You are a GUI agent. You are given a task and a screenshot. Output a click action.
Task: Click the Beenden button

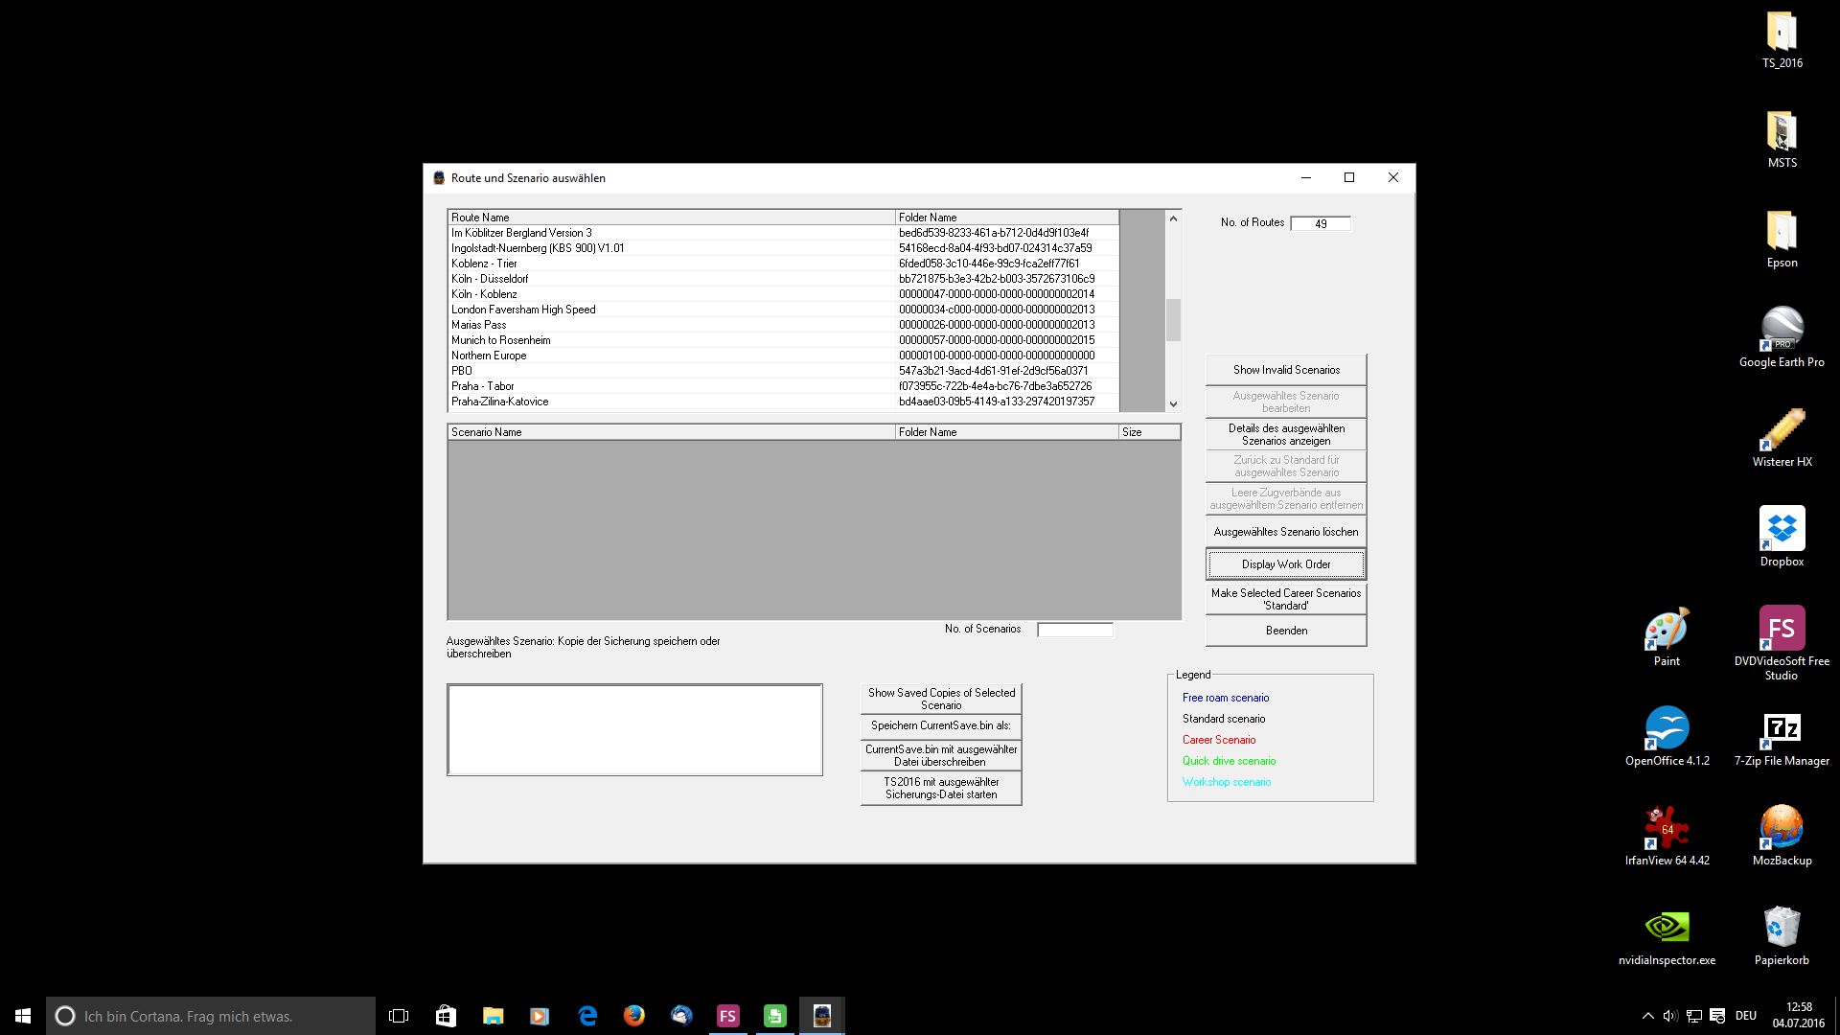click(x=1285, y=631)
